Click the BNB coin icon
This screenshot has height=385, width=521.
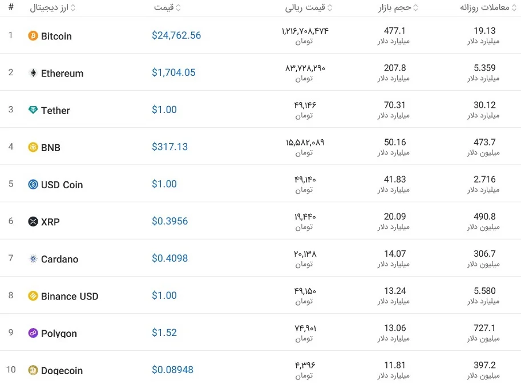point(33,147)
